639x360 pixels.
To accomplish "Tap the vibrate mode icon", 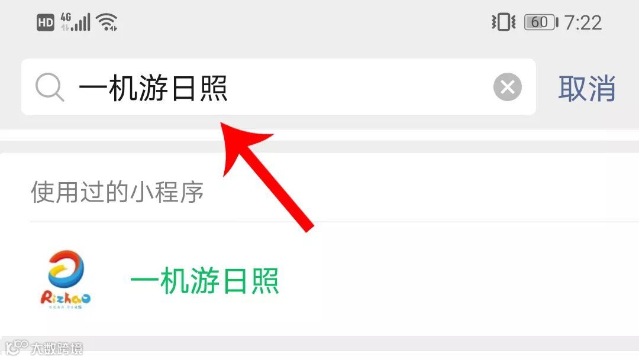I will pos(504,22).
